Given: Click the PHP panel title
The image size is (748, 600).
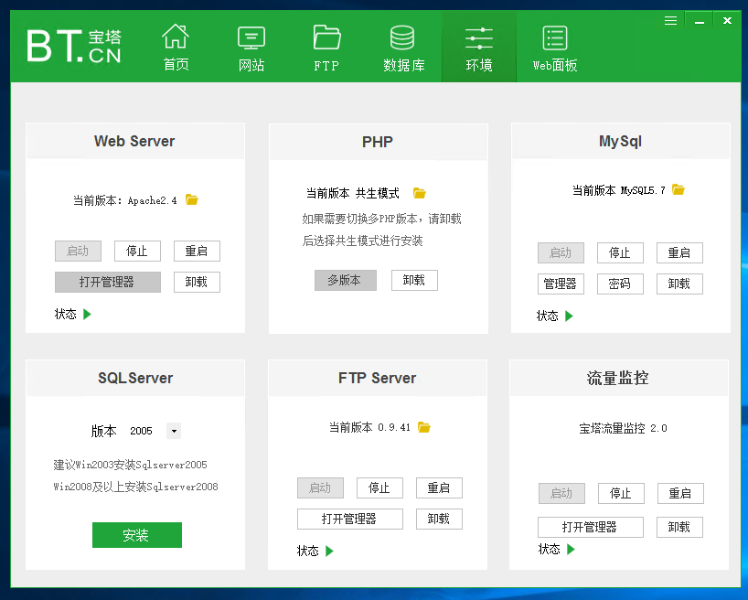Looking at the screenshot, I should (x=378, y=143).
